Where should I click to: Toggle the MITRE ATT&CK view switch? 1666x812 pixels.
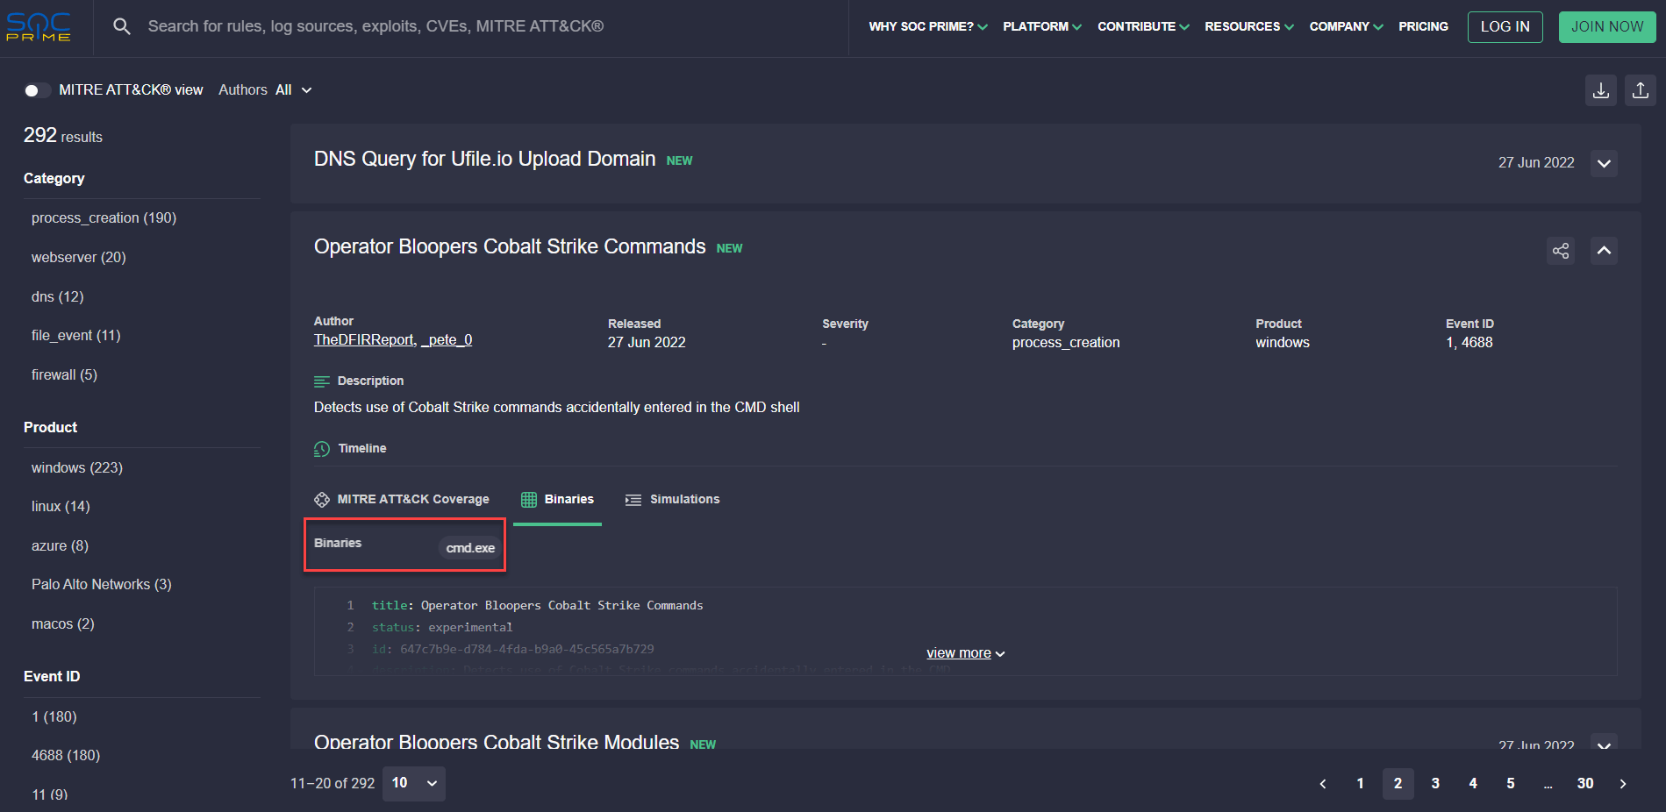click(36, 90)
